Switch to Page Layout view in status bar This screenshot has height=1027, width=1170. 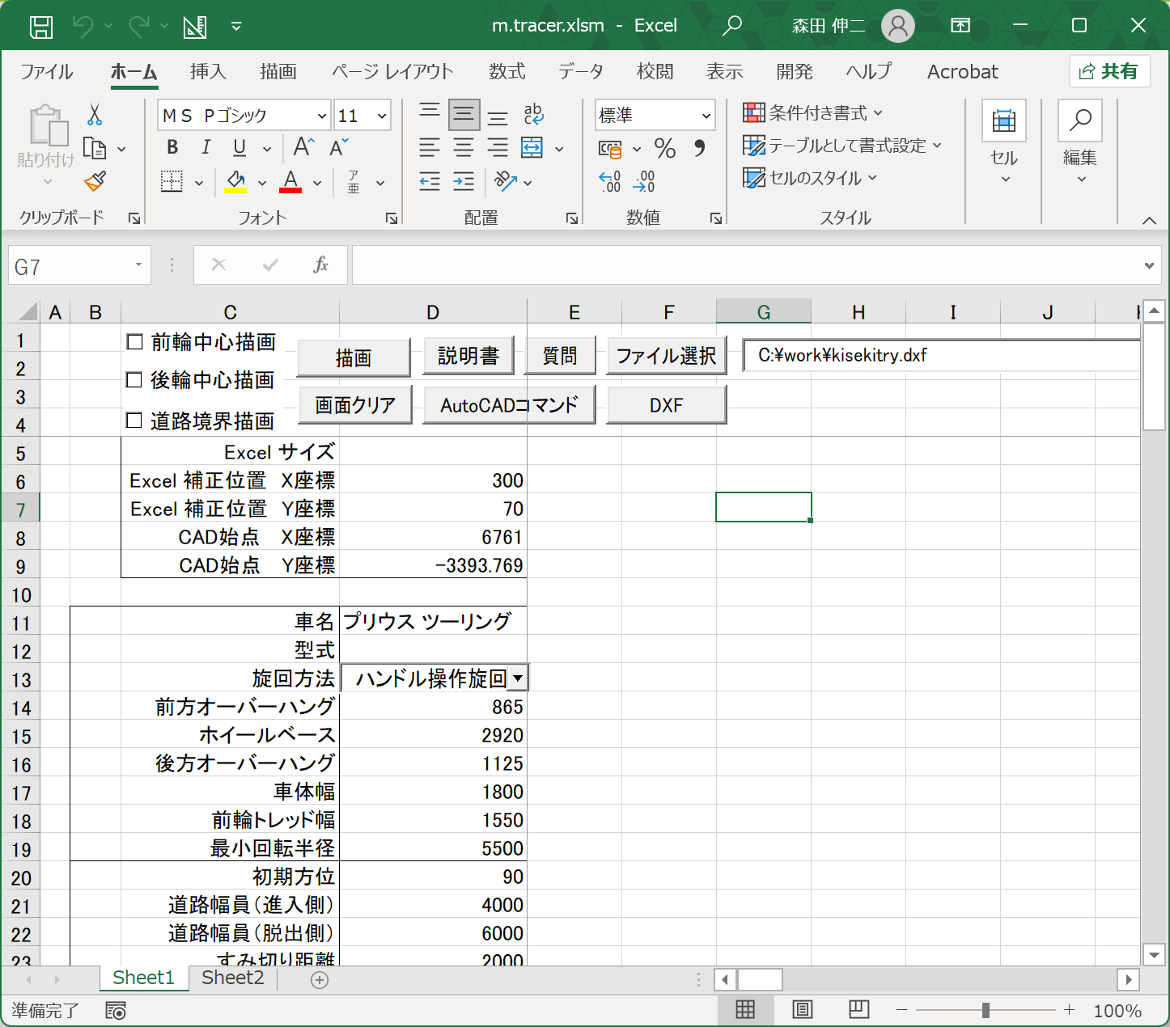click(802, 1009)
